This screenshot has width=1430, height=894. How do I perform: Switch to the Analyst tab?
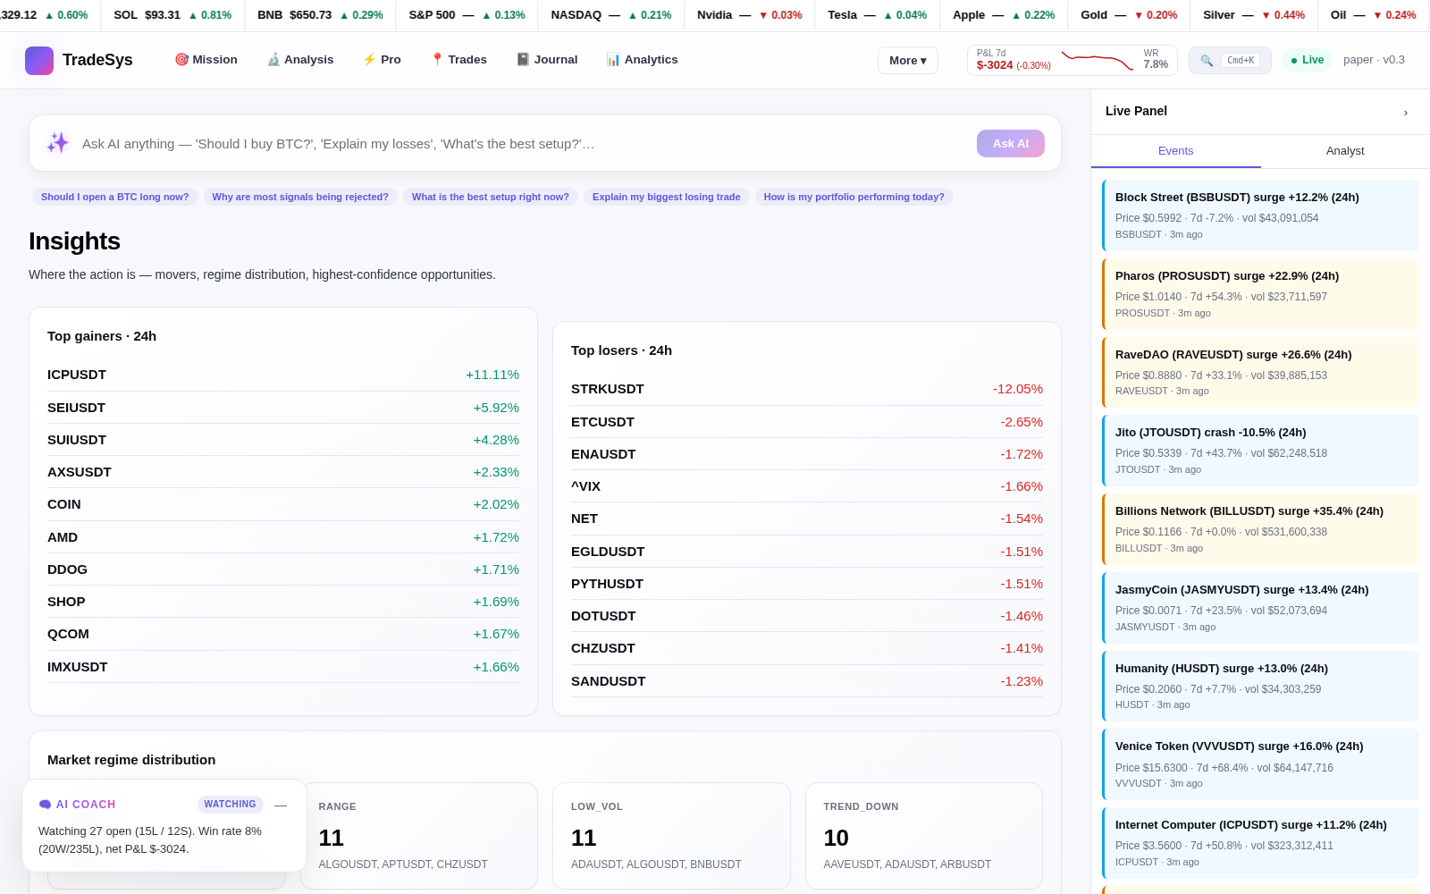click(1345, 151)
